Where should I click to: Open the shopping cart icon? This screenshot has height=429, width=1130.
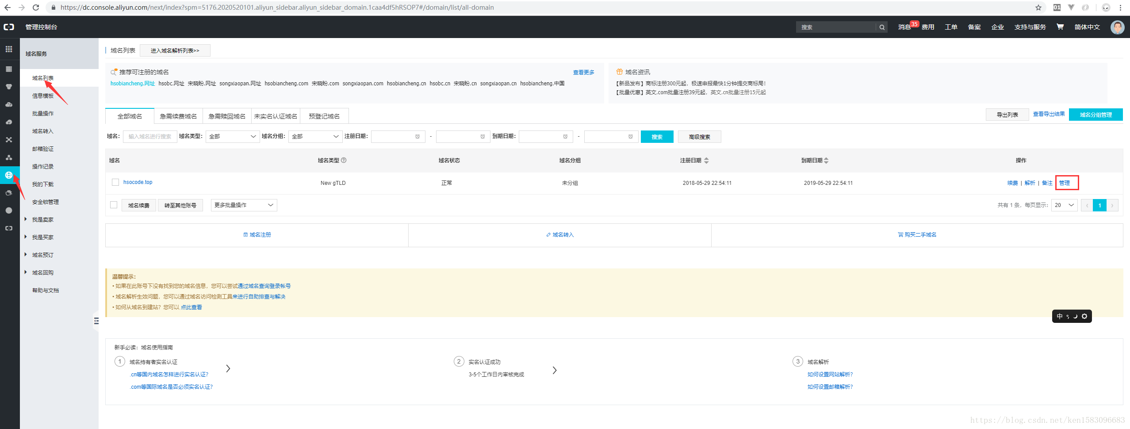click(x=1060, y=27)
